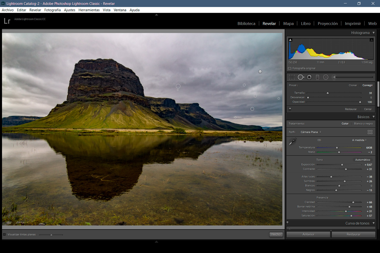This screenshot has width=380, height=253.
Task: Enable the Visualizar tintas planas checkbox
Action: (x=4, y=234)
